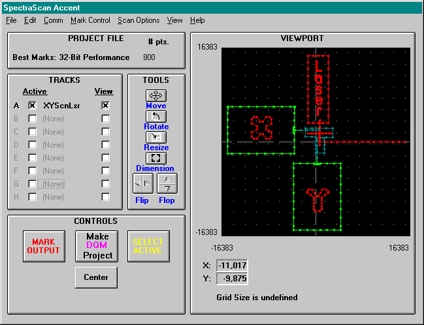This screenshot has height=325, width=424.
Task: Open the View menu
Action: click(x=174, y=20)
